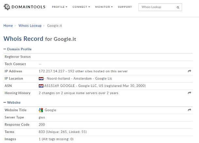The width and height of the screenshot is (199, 143).
Task: Open share arrow on Website Title row
Action: [189, 110]
